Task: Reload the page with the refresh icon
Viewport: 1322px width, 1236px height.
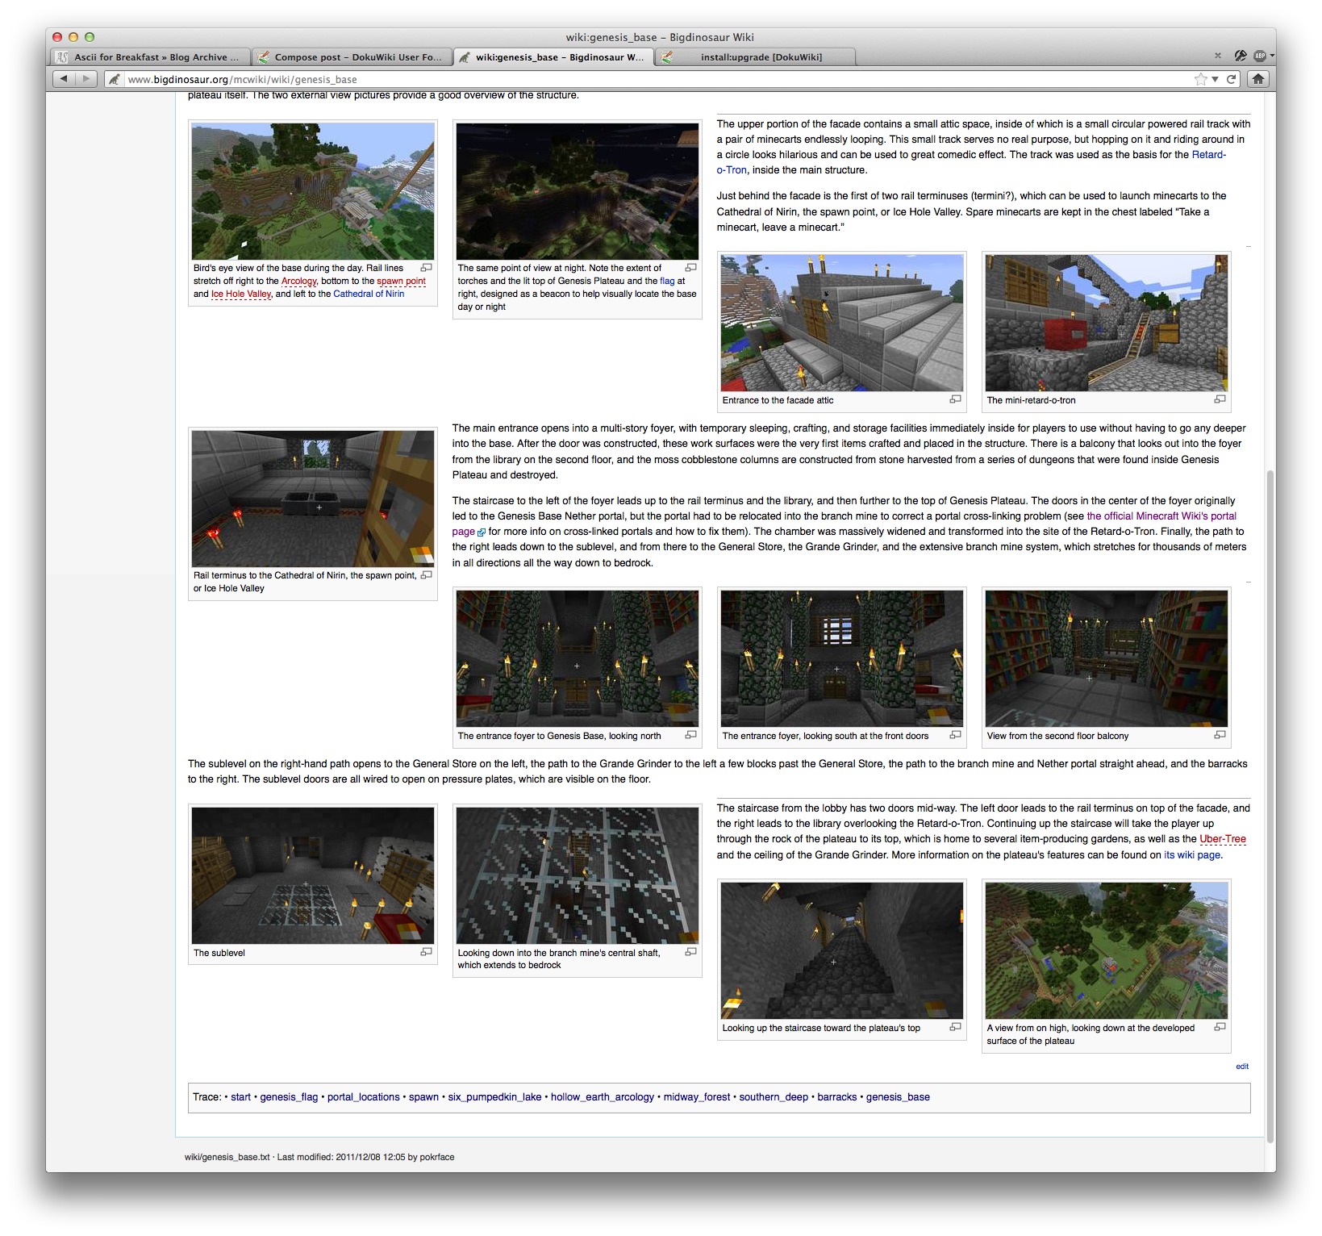Action: pyautogui.click(x=1232, y=79)
